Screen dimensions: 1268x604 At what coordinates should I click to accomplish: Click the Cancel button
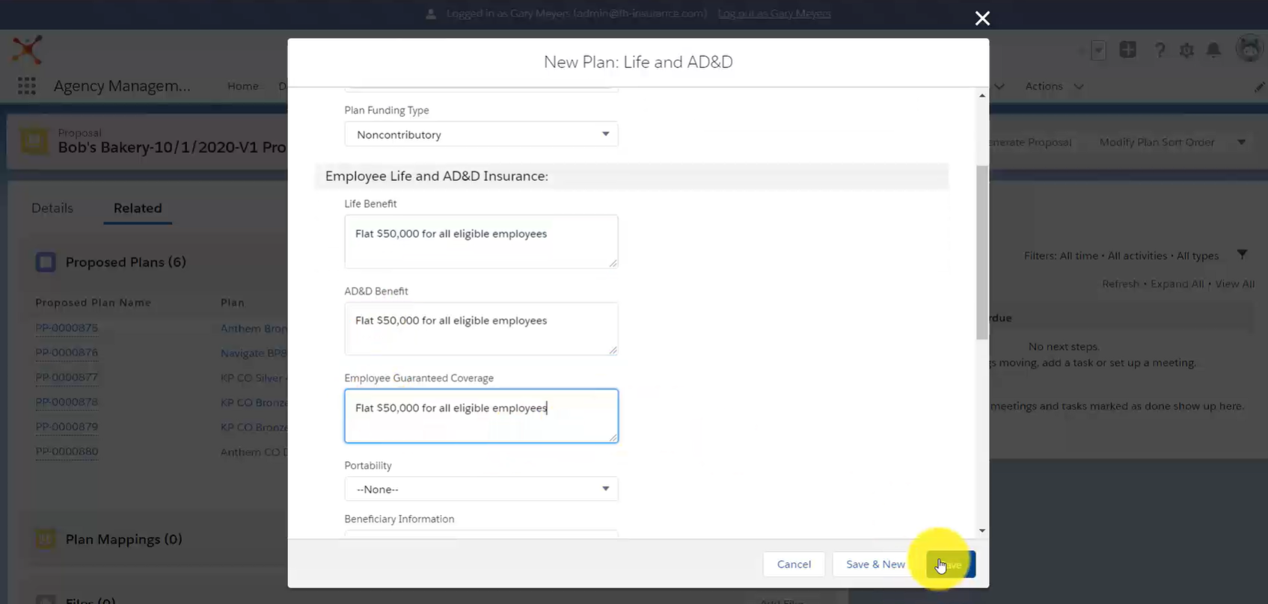tap(794, 564)
